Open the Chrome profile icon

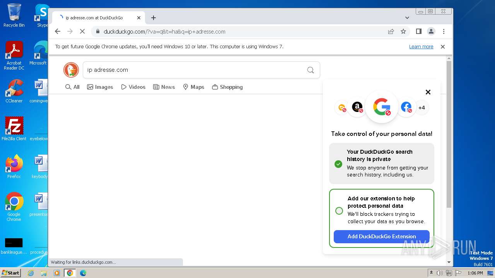tap(431, 32)
